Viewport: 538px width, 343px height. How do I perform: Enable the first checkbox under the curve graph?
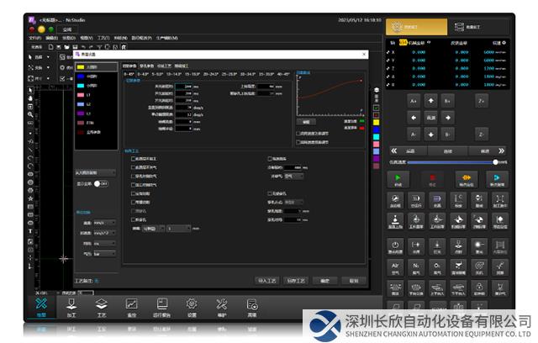point(300,133)
